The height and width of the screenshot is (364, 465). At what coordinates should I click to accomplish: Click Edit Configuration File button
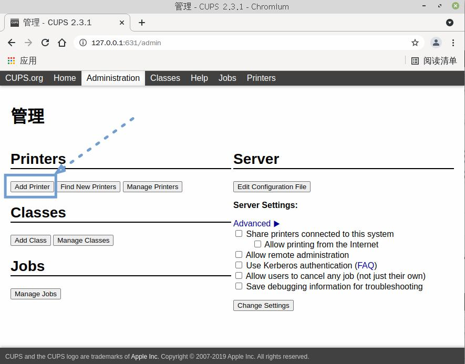272,187
